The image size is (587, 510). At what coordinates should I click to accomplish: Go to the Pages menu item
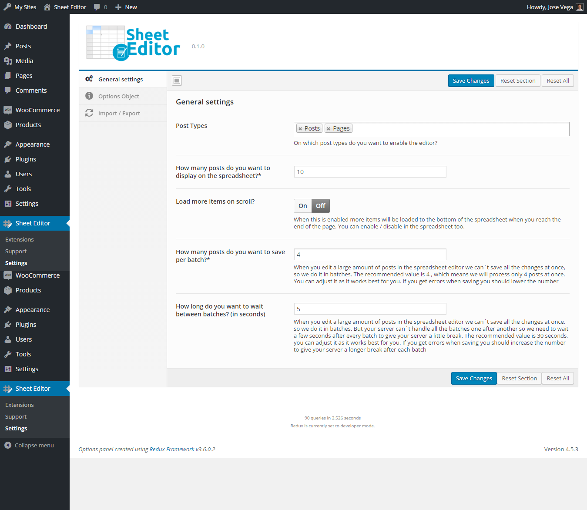(35, 76)
